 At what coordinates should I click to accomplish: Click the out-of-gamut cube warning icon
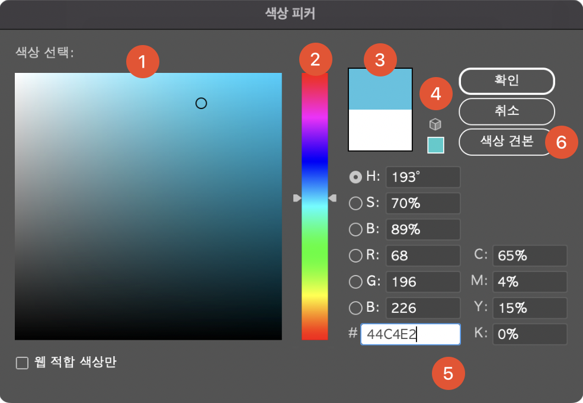tap(435, 124)
